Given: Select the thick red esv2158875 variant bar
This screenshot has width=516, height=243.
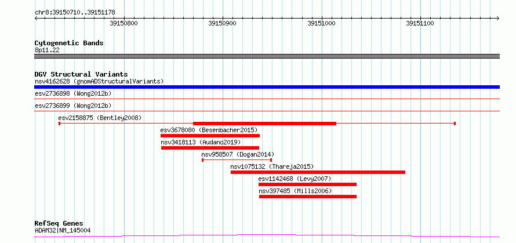Looking at the screenshot, I should [264, 124].
